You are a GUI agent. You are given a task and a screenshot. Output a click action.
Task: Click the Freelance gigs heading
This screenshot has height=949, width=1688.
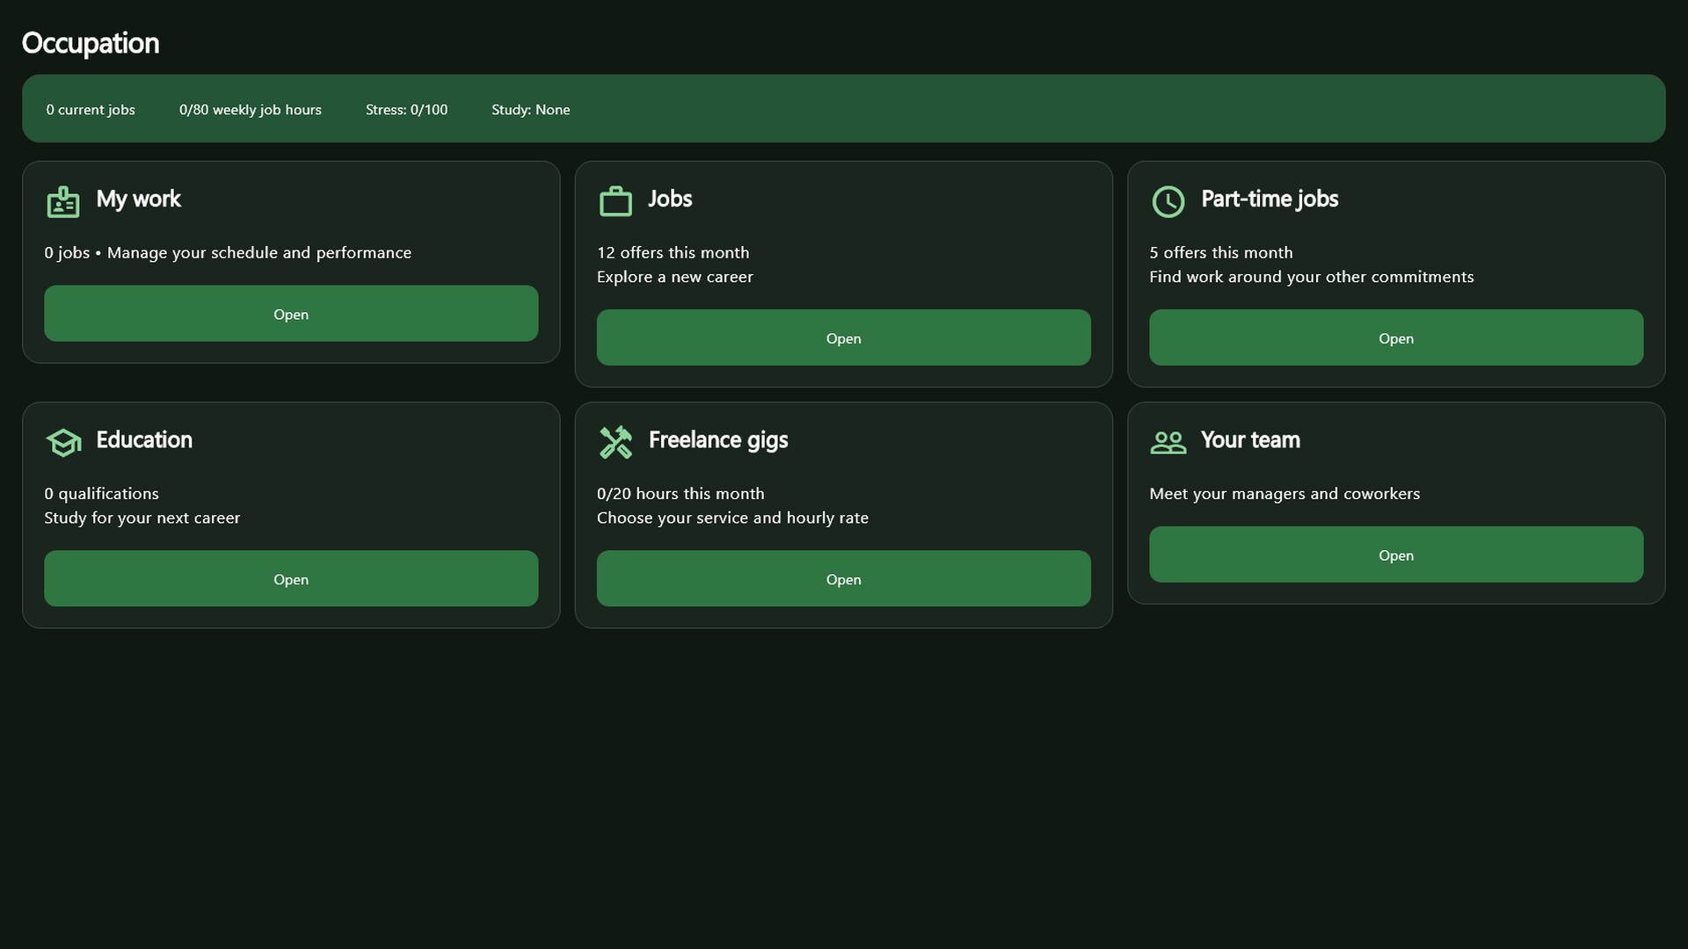(x=718, y=440)
